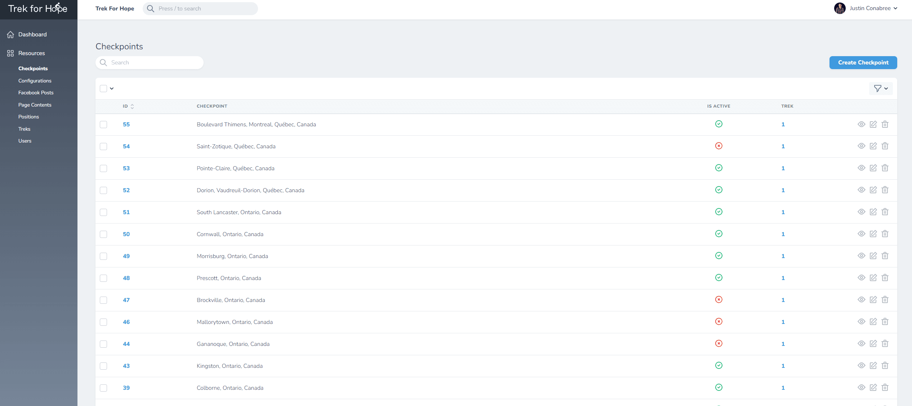Expand the select-all checkbox dropdown arrow
Viewport: 912px width, 406px height.
112,89
